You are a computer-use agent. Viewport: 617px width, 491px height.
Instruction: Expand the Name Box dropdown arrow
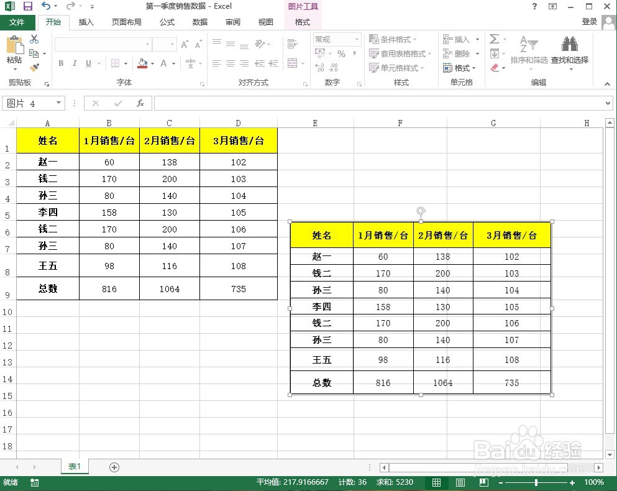58,103
